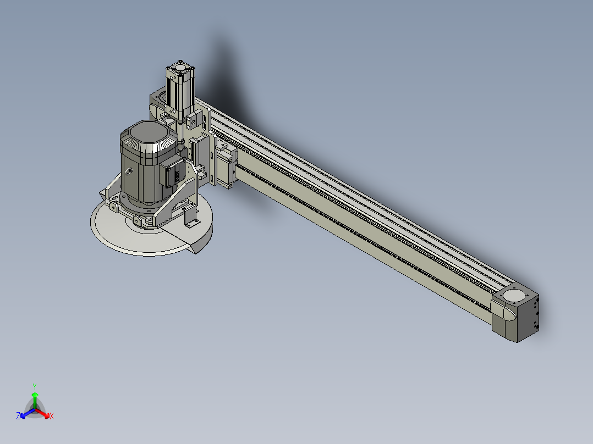
Task: Click the blue Z axis arrow of the triad
Action: click(28, 414)
